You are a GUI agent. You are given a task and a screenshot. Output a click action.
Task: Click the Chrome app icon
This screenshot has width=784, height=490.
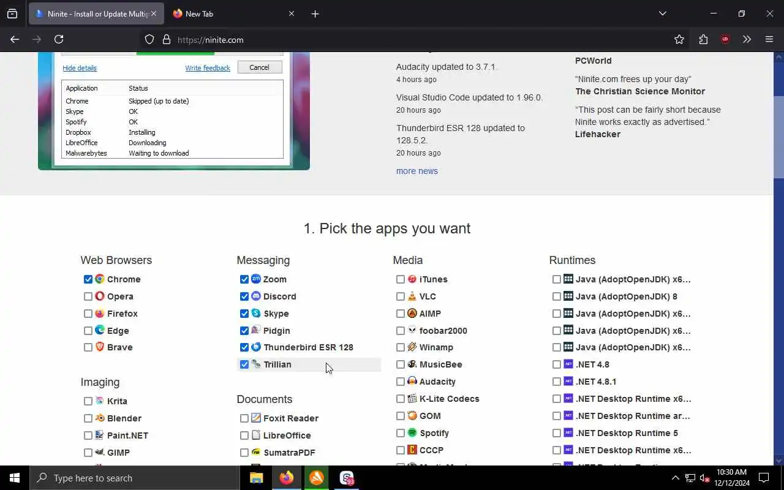pos(100,279)
